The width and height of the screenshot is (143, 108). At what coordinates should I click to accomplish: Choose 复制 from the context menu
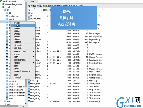[x=23, y=66]
